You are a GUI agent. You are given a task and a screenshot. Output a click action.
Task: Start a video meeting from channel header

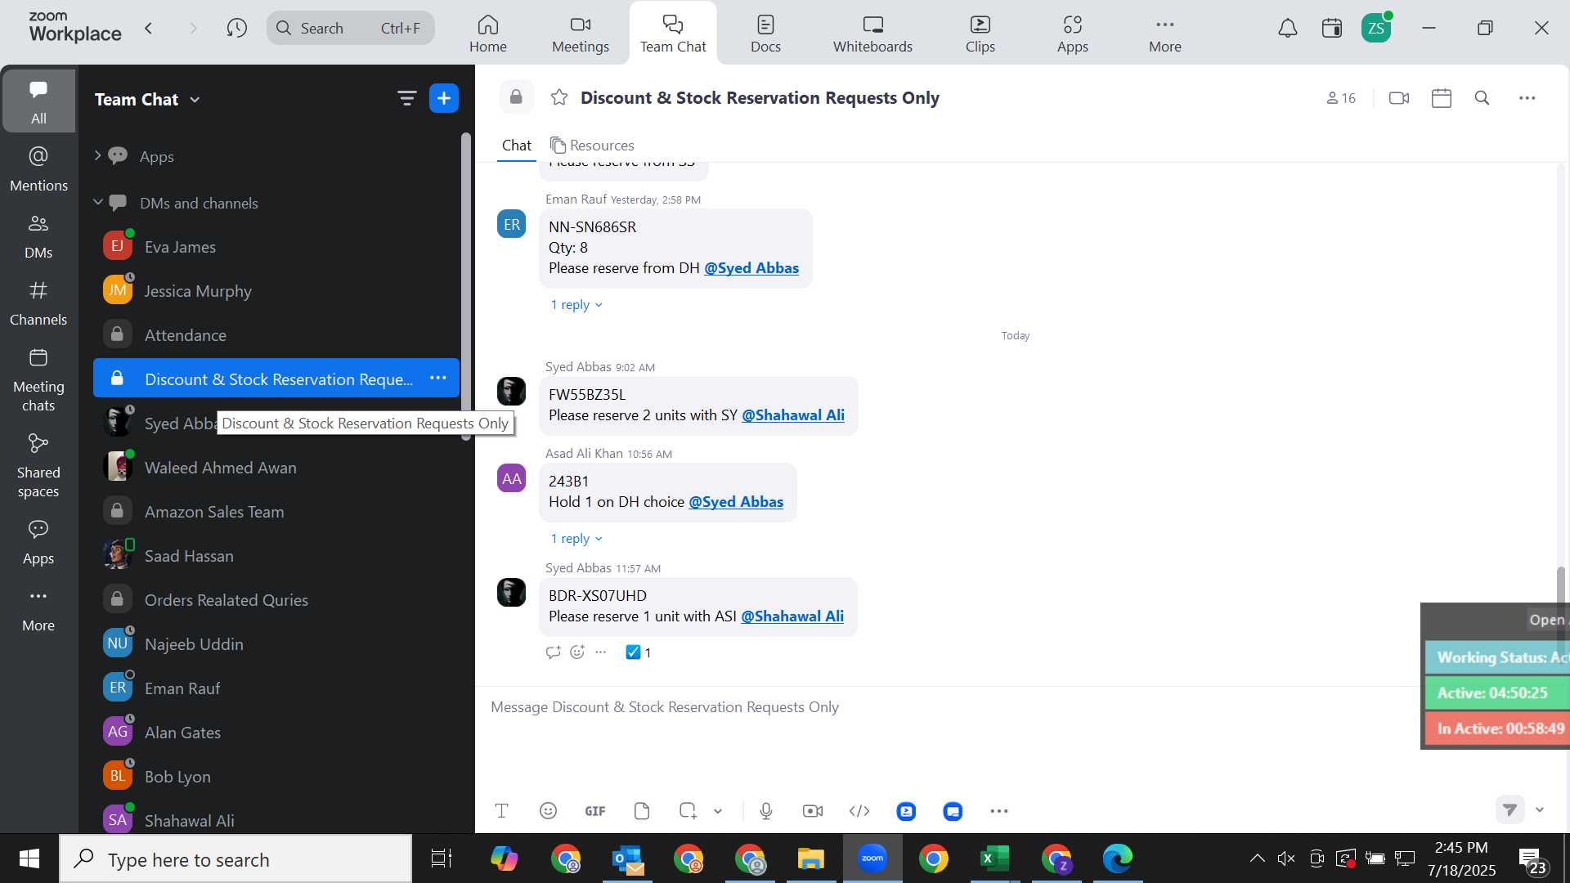[x=1399, y=98]
